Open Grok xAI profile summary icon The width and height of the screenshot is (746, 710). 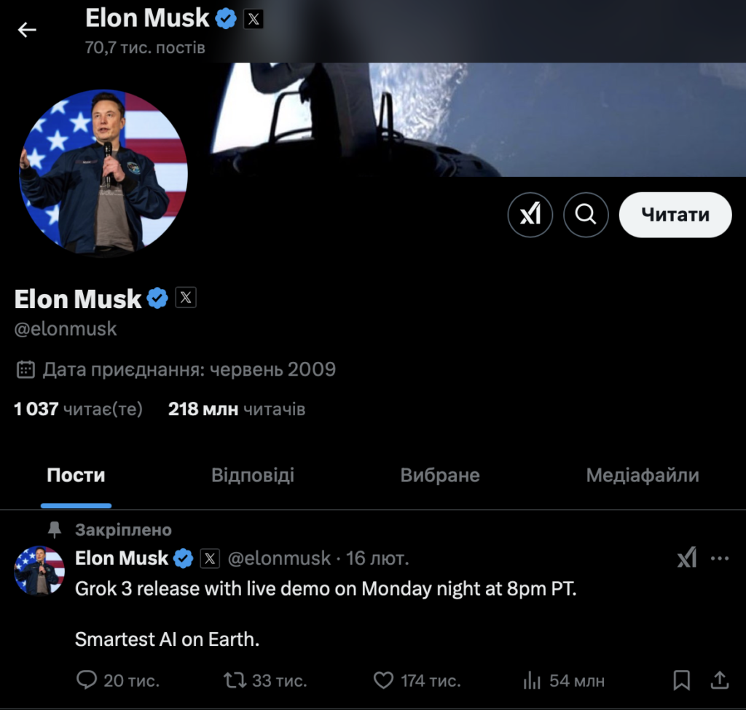tap(530, 214)
